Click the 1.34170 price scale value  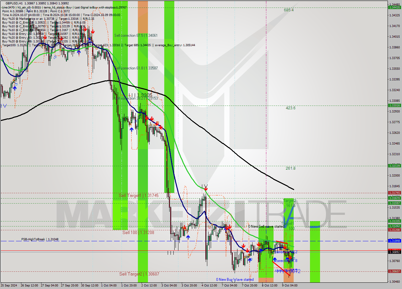tap(394, 26)
